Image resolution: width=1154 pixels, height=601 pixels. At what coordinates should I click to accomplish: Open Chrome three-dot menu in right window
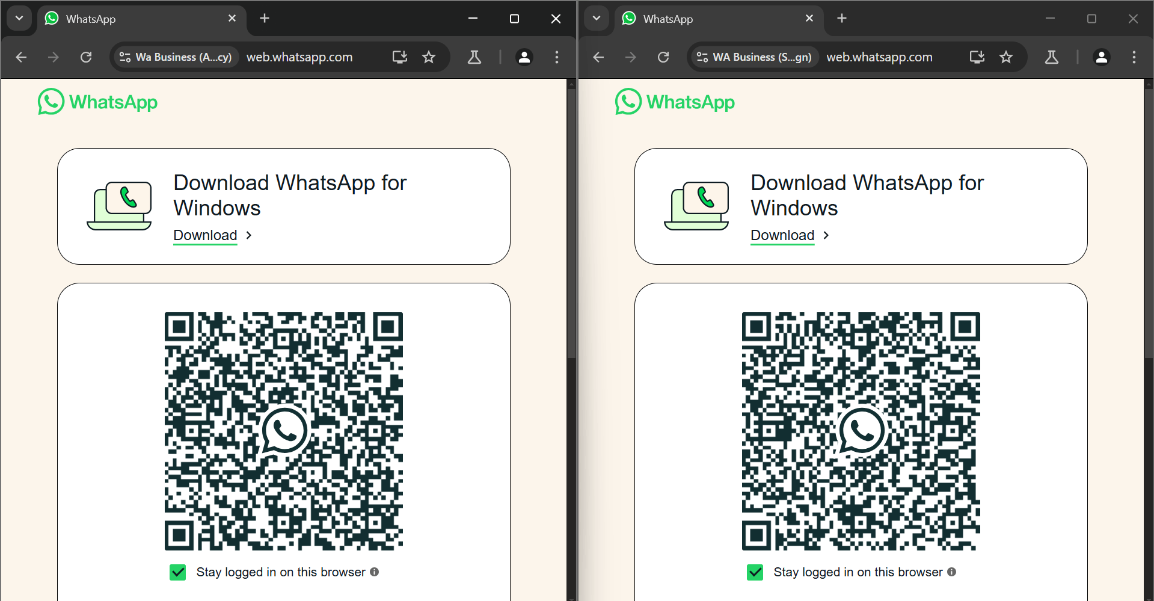point(1134,57)
